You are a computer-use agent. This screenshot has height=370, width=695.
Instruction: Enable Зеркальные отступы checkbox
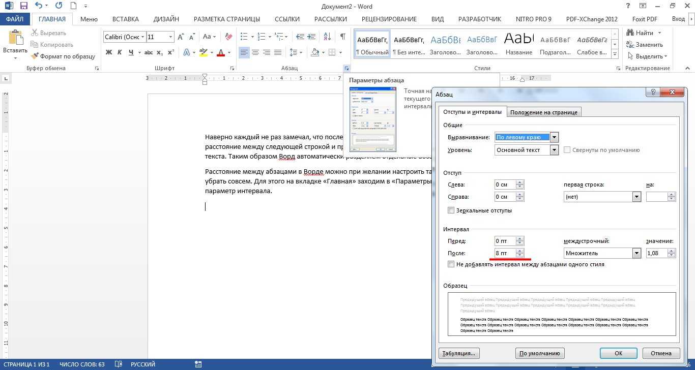451,210
